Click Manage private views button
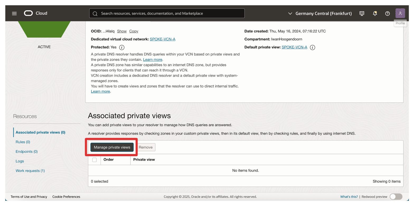Image resolution: width=414 pixels, height=206 pixels. tap(112, 147)
